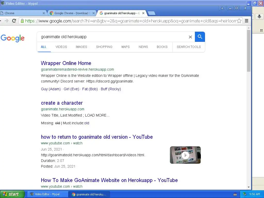Image resolution: width=264 pixels, height=198 pixels.
Task: Open the SHOPPING results tab
Action: click(x=104, y=47)
